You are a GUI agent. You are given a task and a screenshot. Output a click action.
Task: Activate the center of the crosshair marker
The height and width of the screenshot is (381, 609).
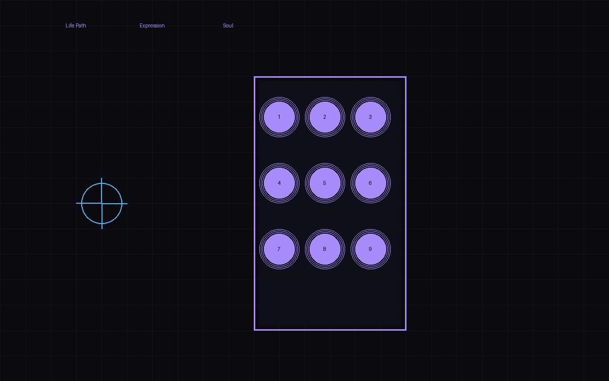(x=101, y=203)
